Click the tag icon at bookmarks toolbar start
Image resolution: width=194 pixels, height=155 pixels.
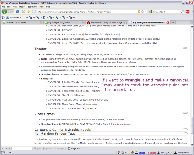[x=3, y=17]
